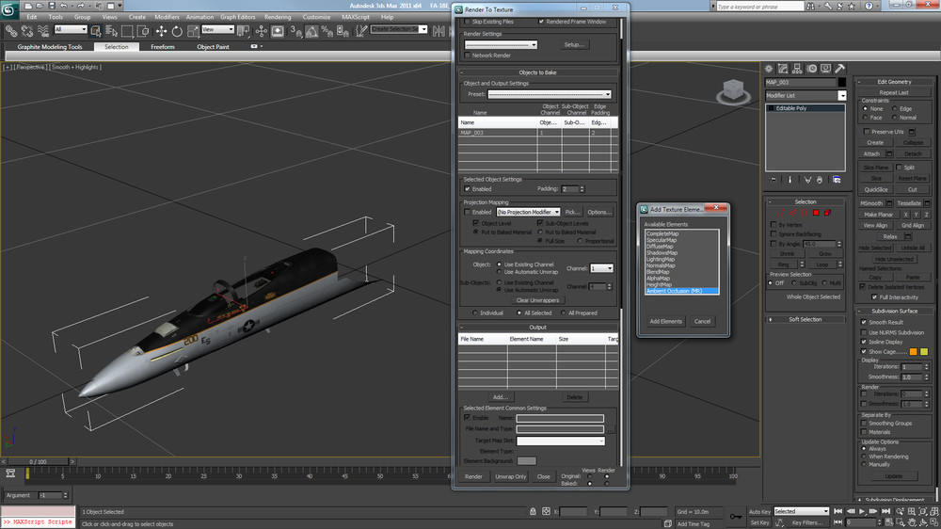Expand the Selection filter All dropdown
The height and width of the screenshot is (529, 941).
(x=70, y=29)
